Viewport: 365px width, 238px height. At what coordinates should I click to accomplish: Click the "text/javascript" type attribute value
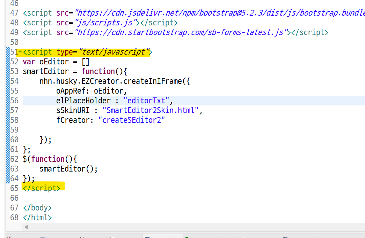[x=114, y=52]
